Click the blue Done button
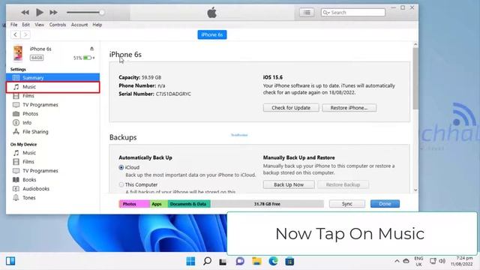The width and height of the screenshot is (480, 270). click(385, 204)
